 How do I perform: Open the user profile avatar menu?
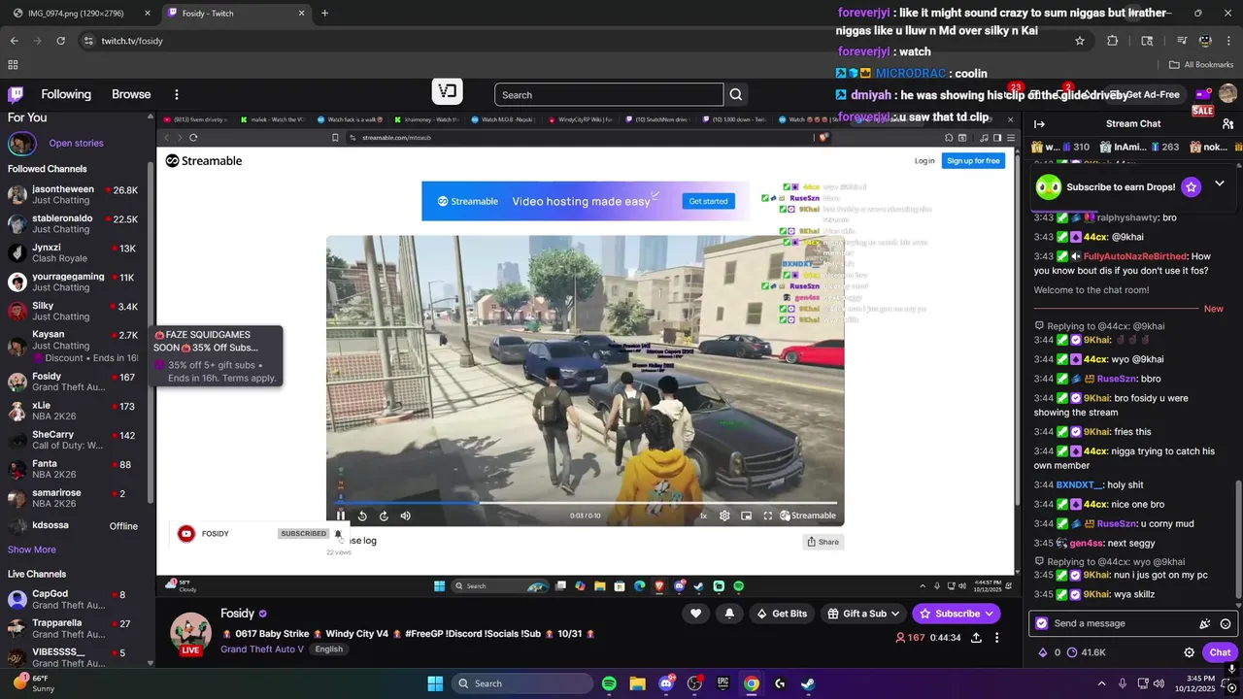pyautogui.click(x=1227, y=94)
